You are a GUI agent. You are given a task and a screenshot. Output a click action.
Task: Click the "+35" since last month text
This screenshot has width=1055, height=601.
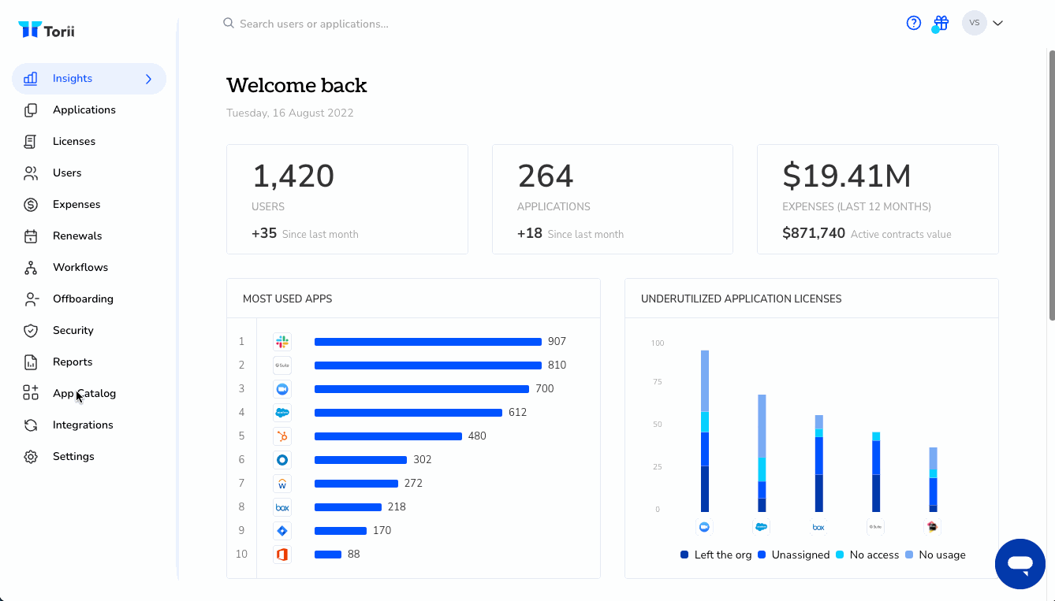point(264,233)
